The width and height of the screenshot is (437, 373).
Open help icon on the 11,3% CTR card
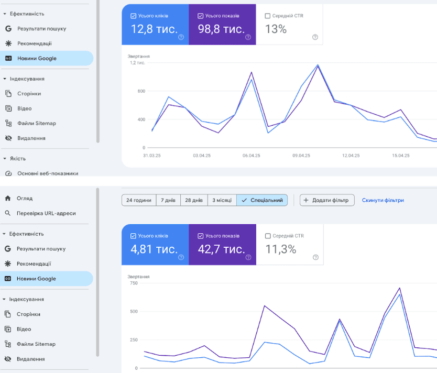(315, 257)
